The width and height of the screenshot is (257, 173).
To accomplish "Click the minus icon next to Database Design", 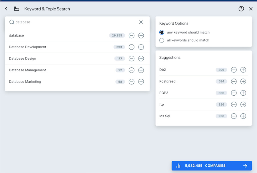I will 131,59.
